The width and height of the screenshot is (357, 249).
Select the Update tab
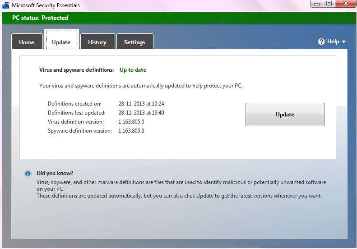click(x=61, y=40)
